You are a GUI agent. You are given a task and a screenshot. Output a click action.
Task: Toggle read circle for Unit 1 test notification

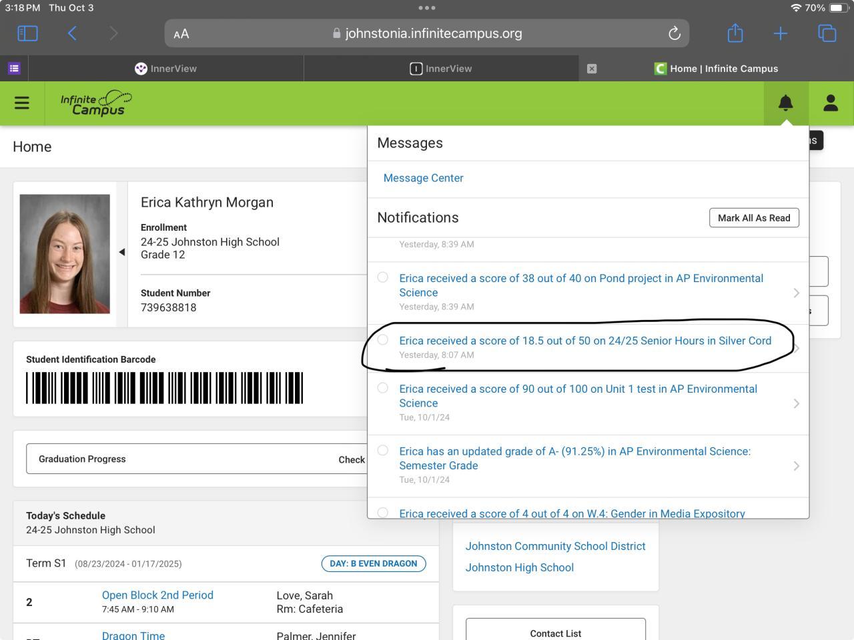[383, 388]
